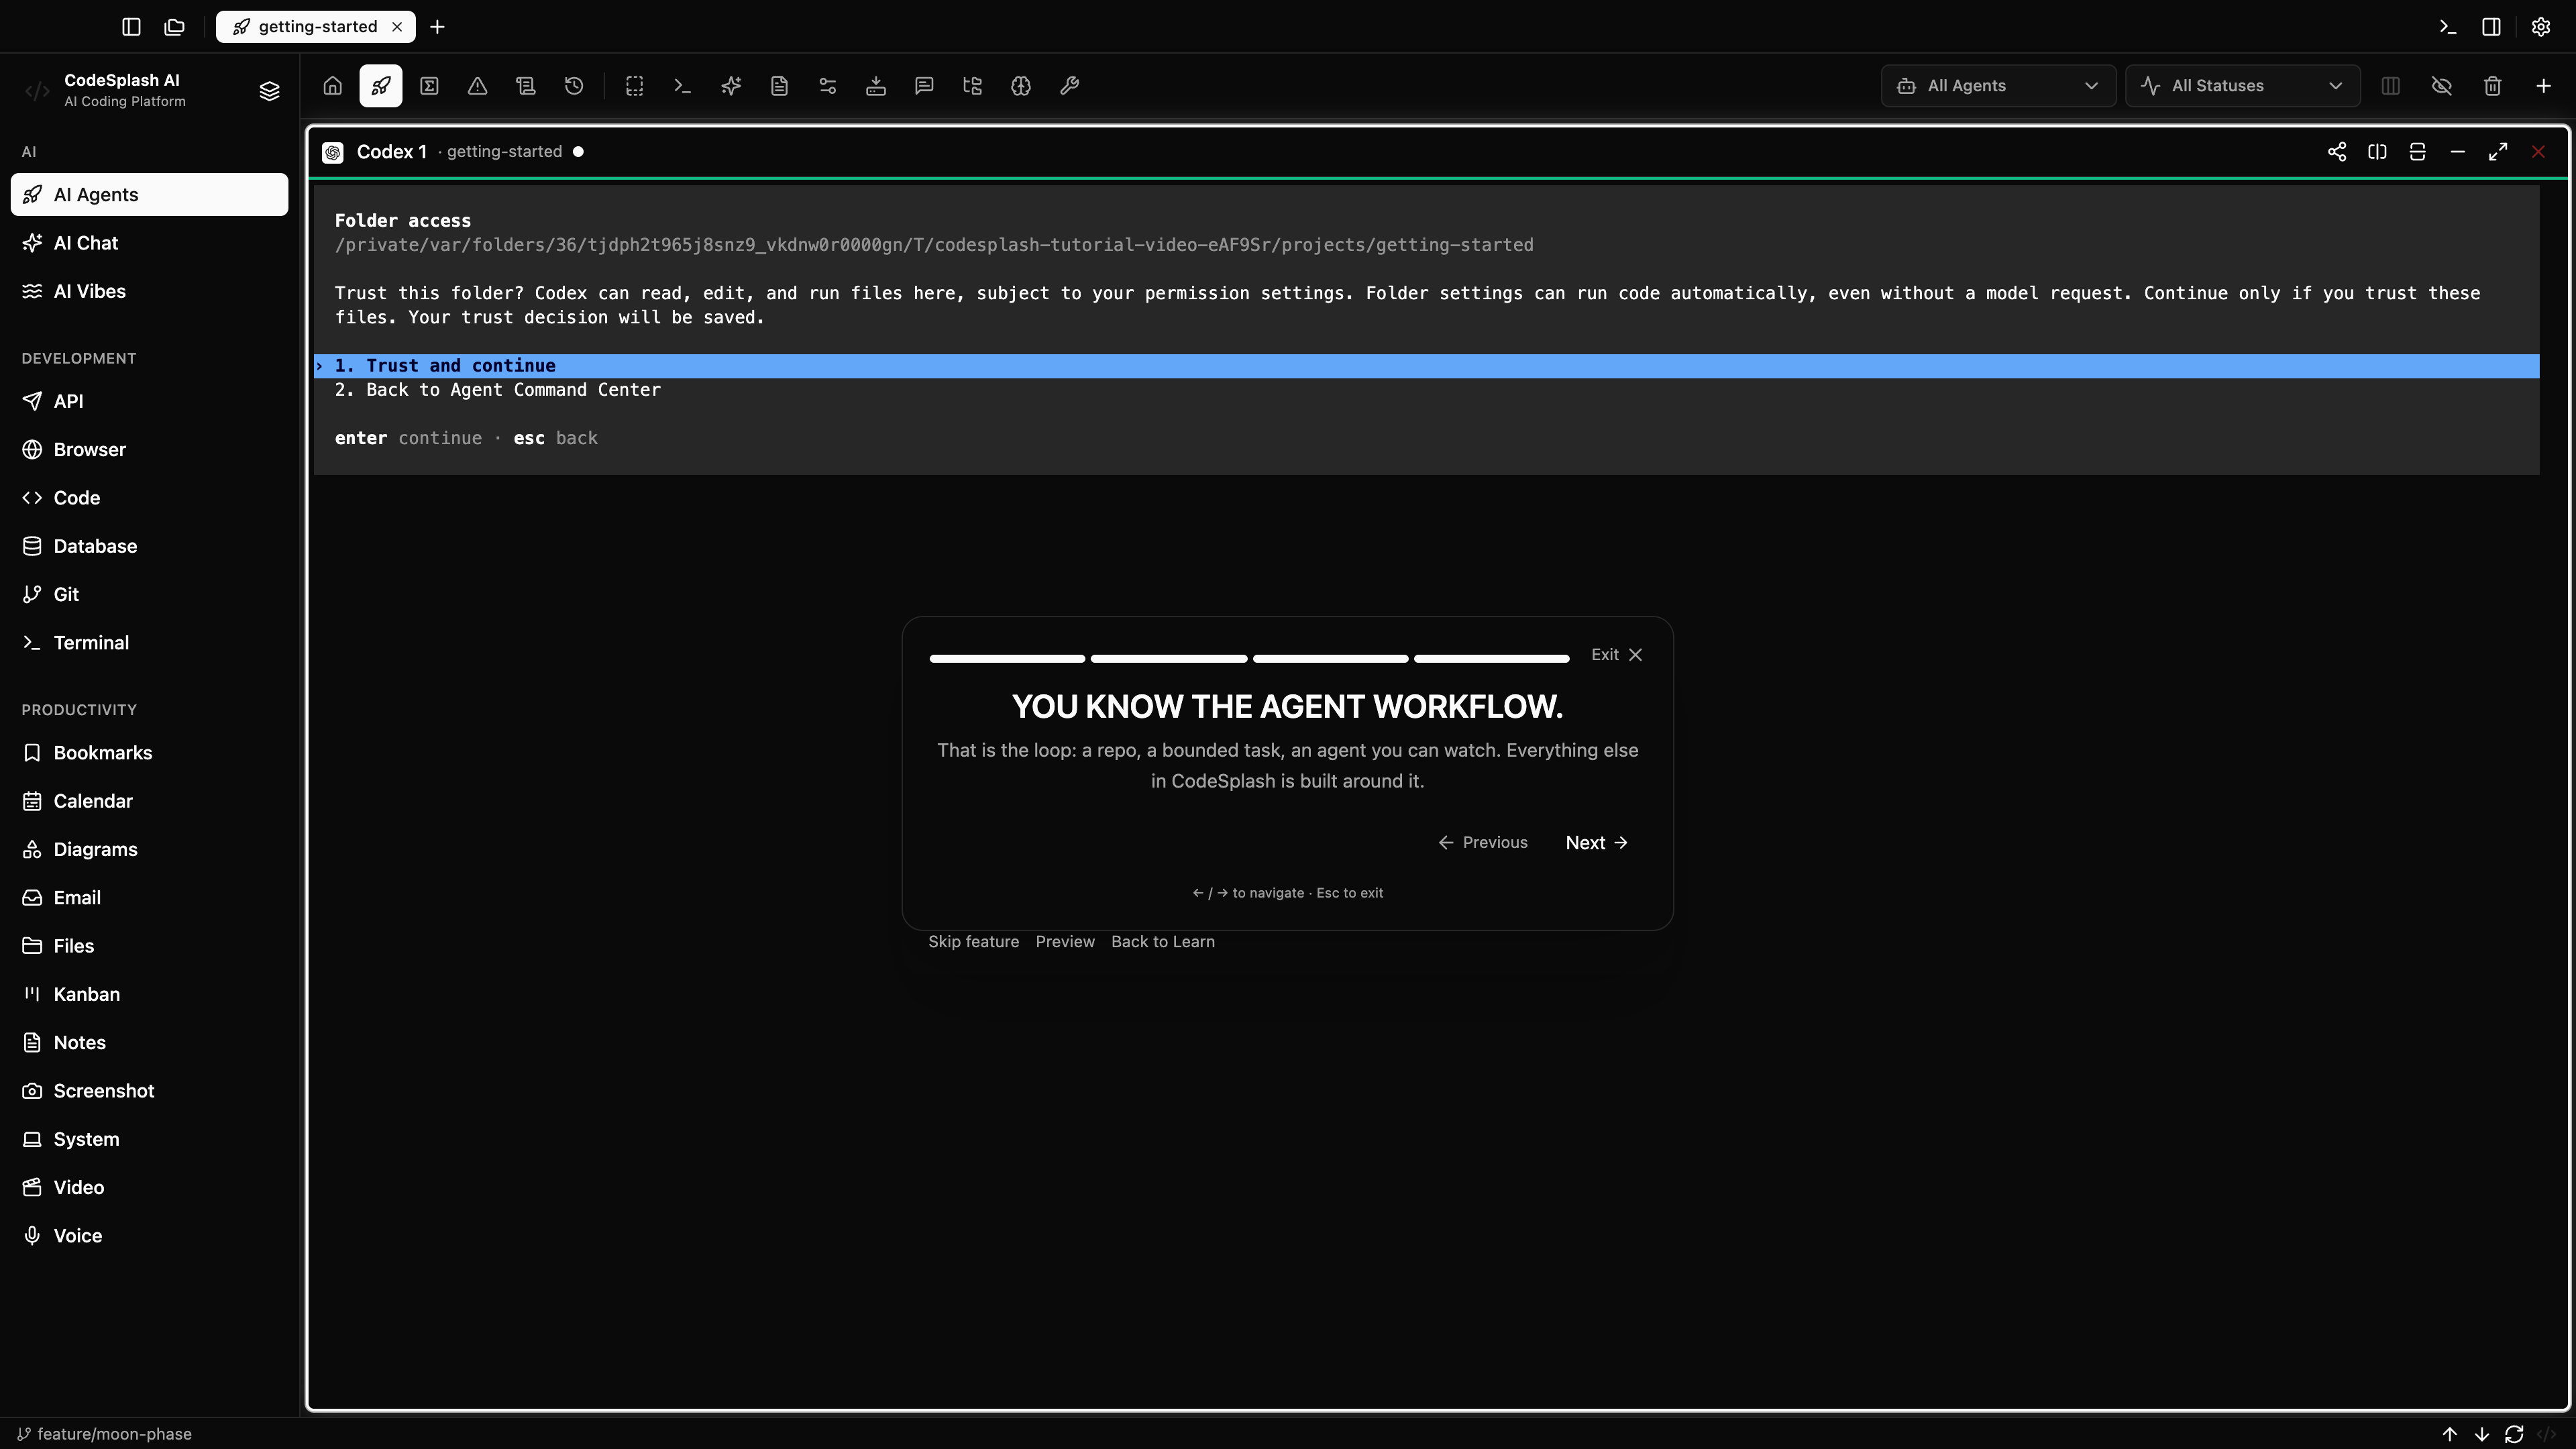Viewport: 2576px width, 1449px height.
Task: Open the settings gear in title bar
Action: (x=2540, y=27)
